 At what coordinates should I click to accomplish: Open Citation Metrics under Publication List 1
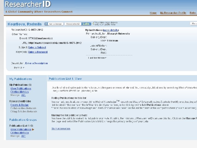click(19, 133)
